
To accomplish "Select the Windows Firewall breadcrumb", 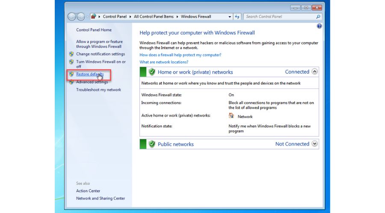I will click(196, 16).
